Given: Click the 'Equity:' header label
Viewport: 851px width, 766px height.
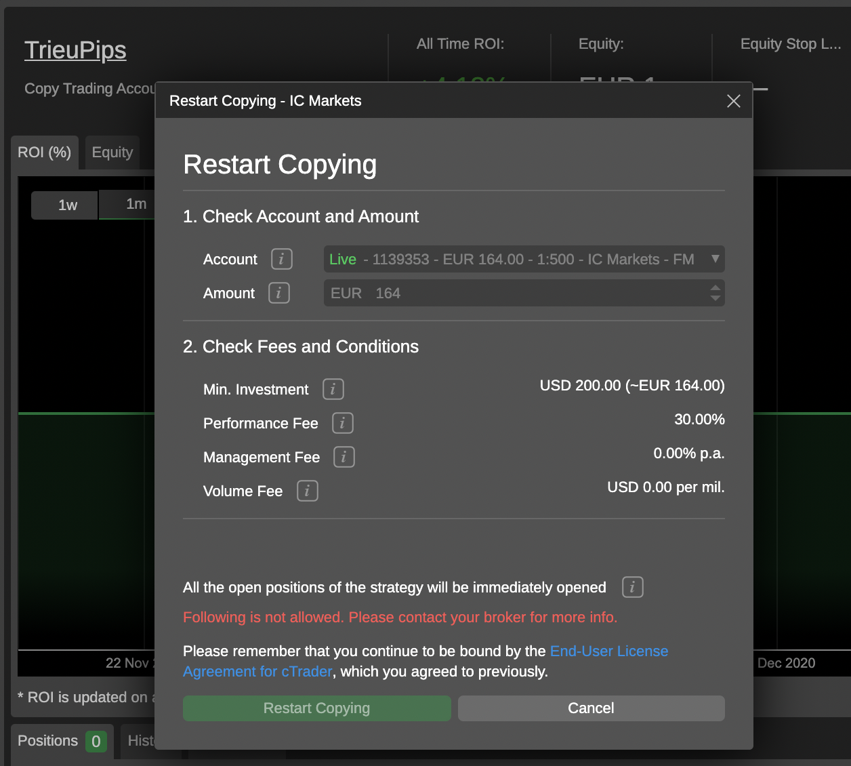Looking at the screenshot, I should (601, 44).
